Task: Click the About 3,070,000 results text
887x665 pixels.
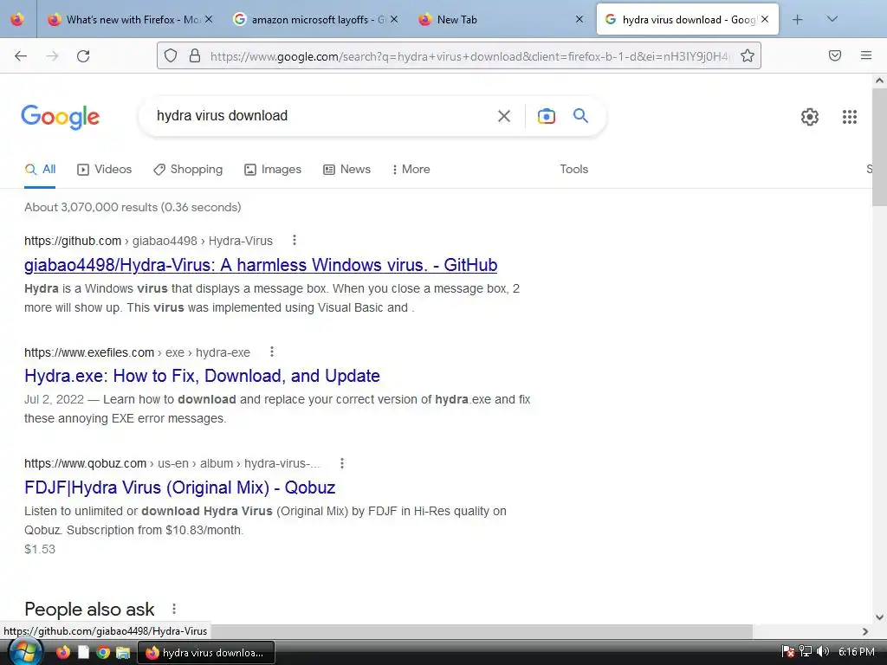Action: 133,207
